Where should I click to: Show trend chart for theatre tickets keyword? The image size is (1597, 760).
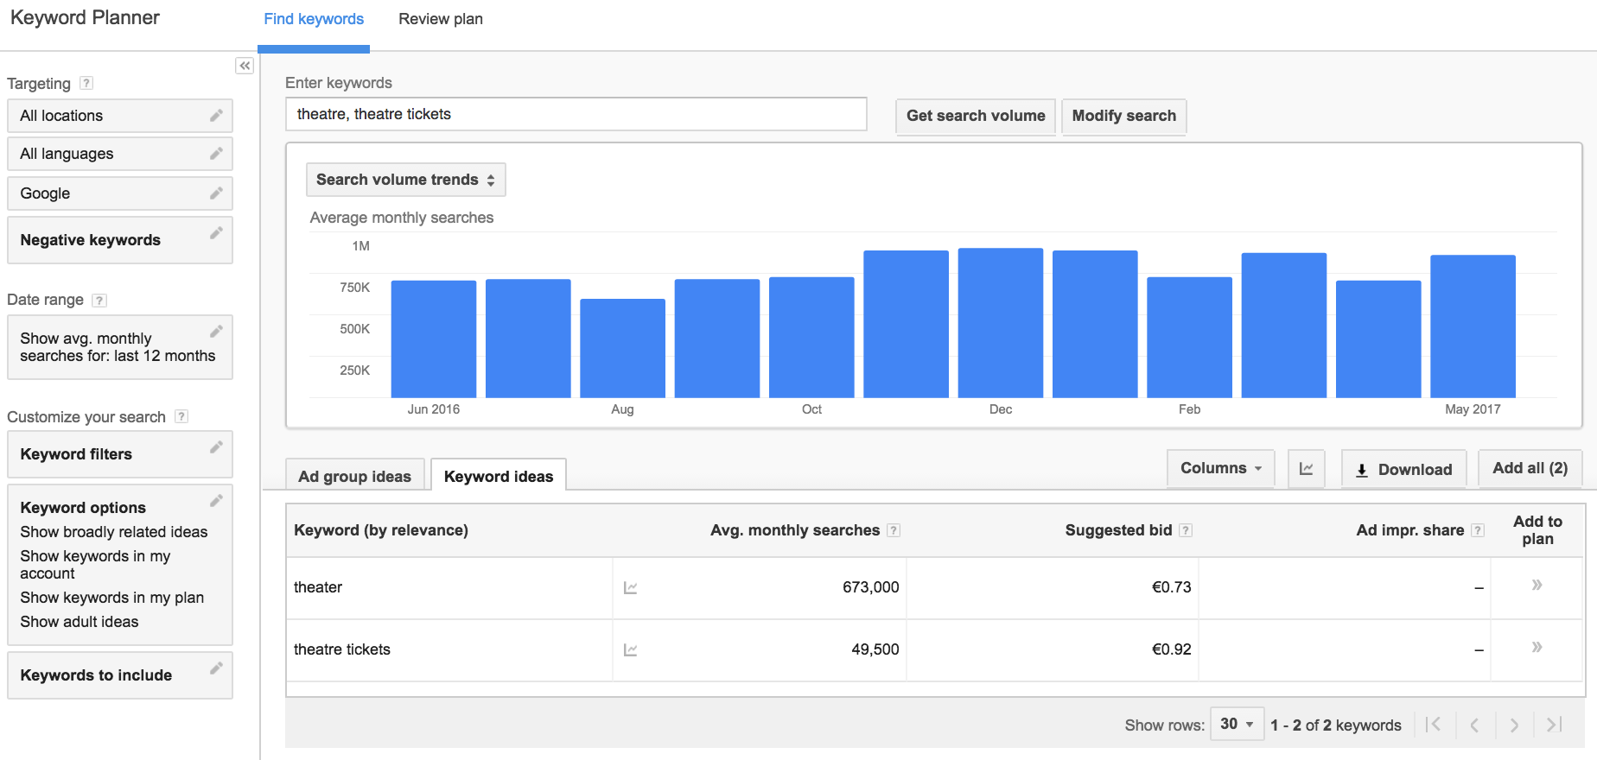click(631, 650)
